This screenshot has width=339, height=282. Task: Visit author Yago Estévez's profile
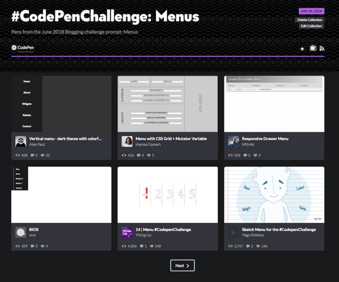(253, 235)
